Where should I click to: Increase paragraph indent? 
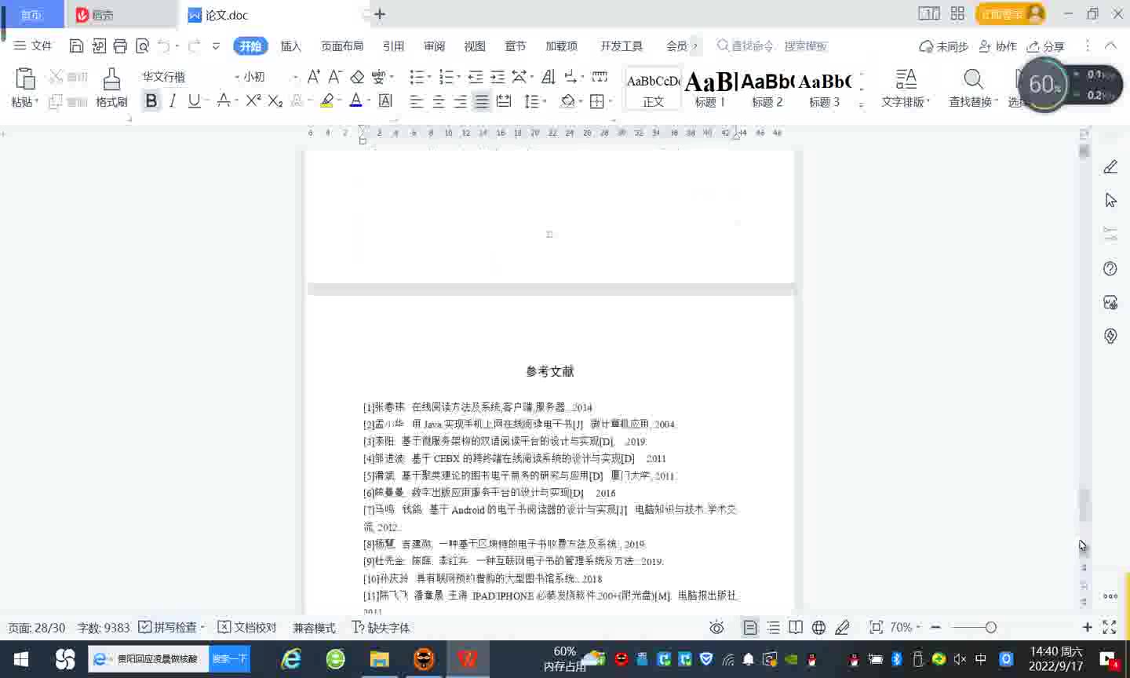[x=498, y=76]
